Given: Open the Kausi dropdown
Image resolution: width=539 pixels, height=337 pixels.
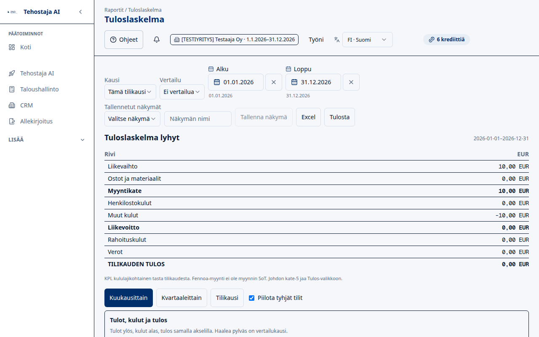Looking at the screenshot, I should pyautogui.click(x=130, y=92).
